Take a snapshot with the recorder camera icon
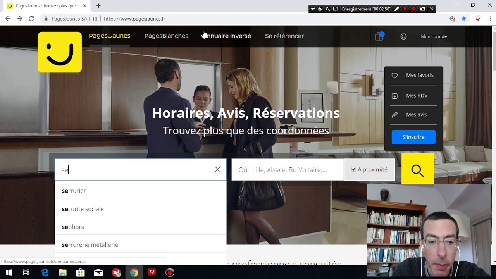 click(x=423, y=9)
